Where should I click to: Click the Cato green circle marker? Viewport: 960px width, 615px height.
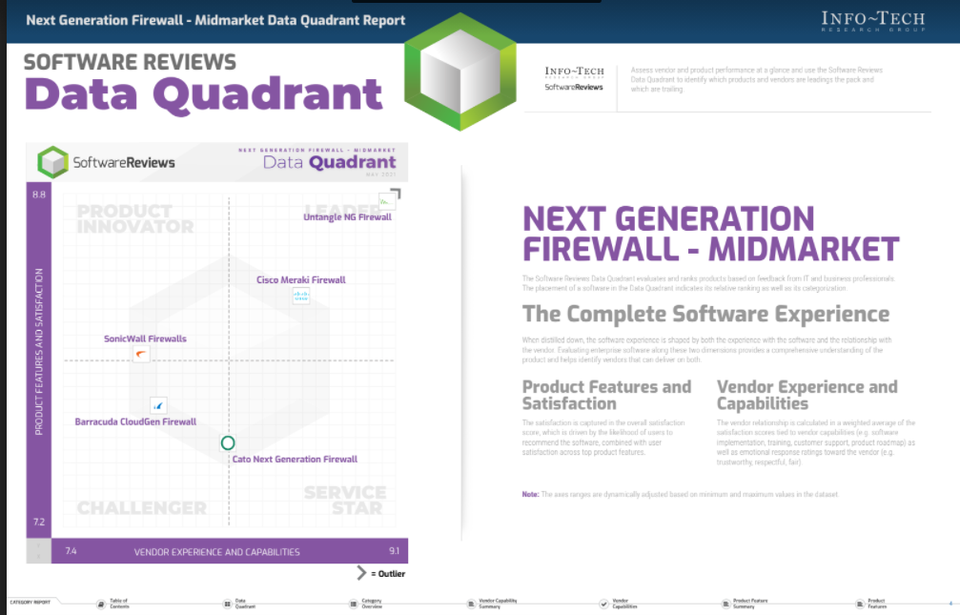[x=227, y=442]
